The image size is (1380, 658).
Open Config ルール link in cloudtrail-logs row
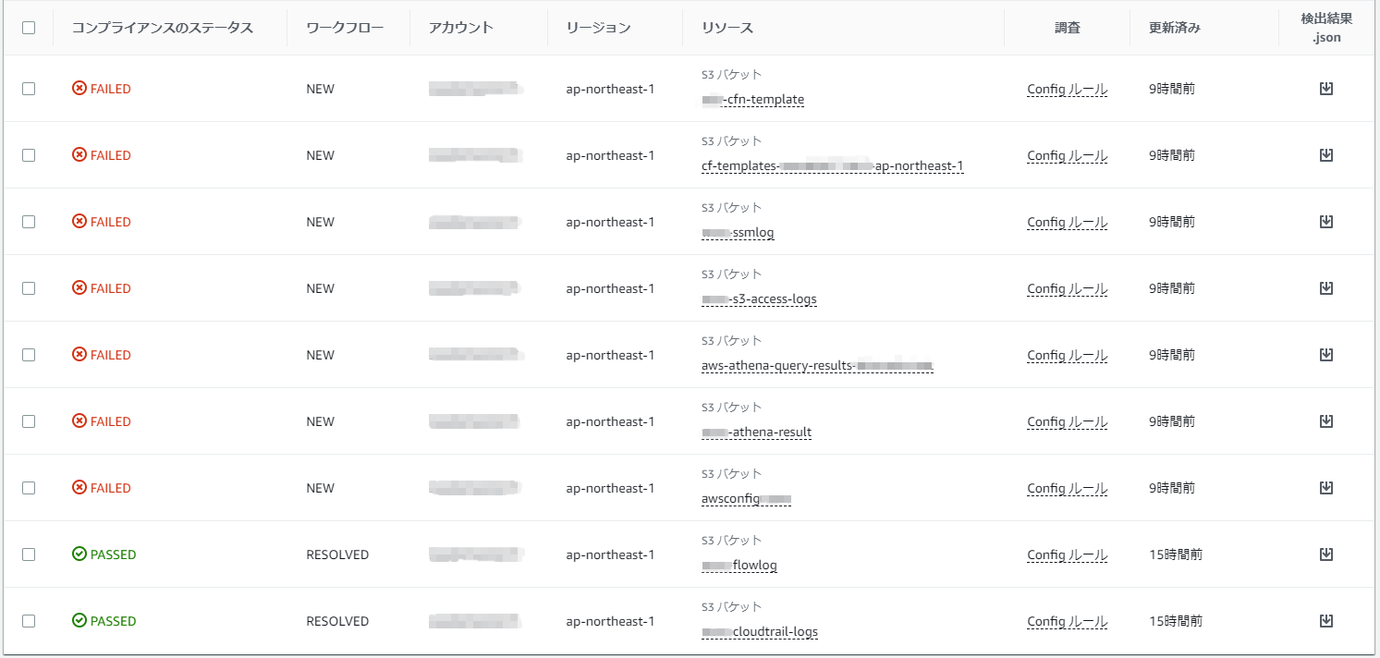click(x=1067, y=622)
